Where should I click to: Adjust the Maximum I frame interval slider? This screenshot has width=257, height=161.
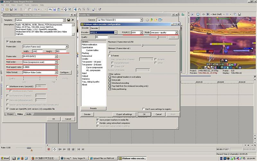coord(142,45)
